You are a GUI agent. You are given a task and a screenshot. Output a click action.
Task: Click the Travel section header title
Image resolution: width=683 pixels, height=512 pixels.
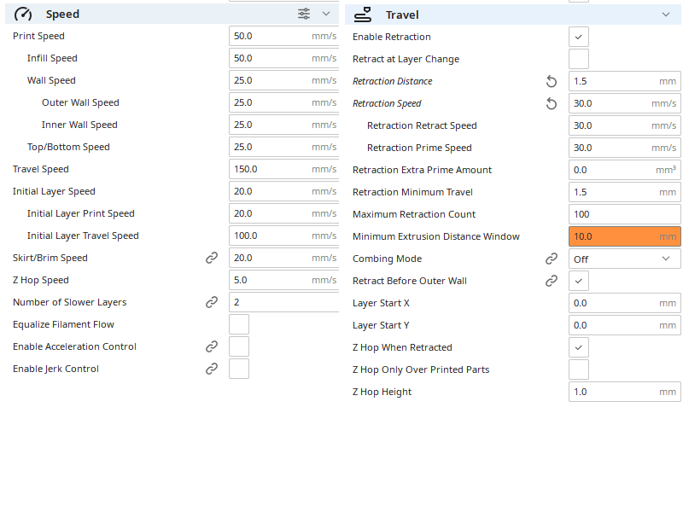click(402, 15)
